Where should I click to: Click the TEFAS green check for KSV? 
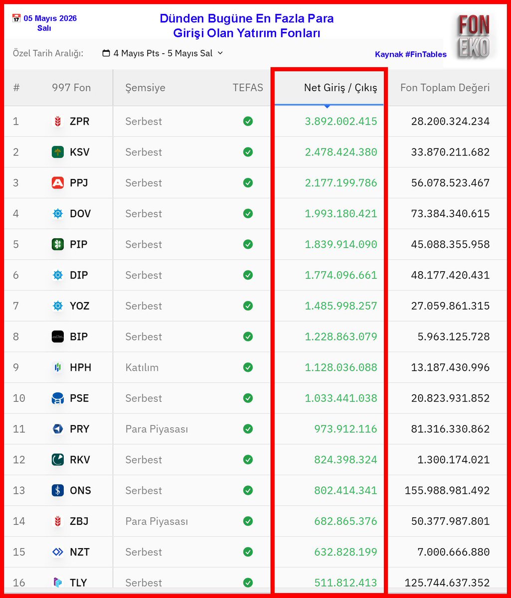[248, 152]
